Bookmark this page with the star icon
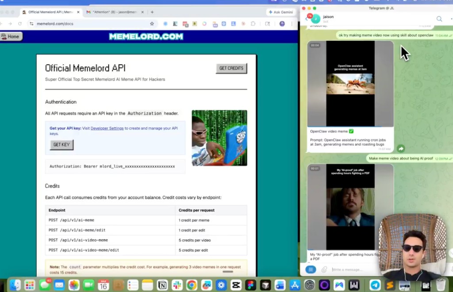This screenshot has width=453, height=292. point(152,23)
